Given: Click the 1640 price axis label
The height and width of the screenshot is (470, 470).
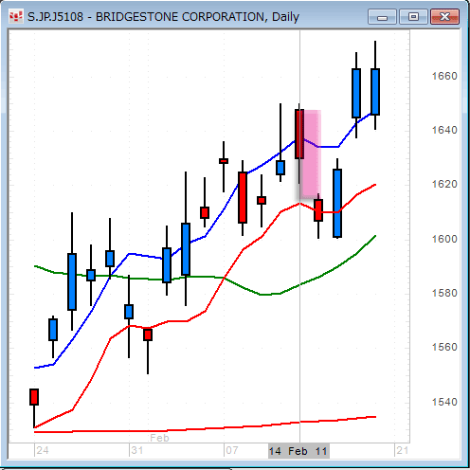Looking at the screenshot, I should (x=444, y=130).
